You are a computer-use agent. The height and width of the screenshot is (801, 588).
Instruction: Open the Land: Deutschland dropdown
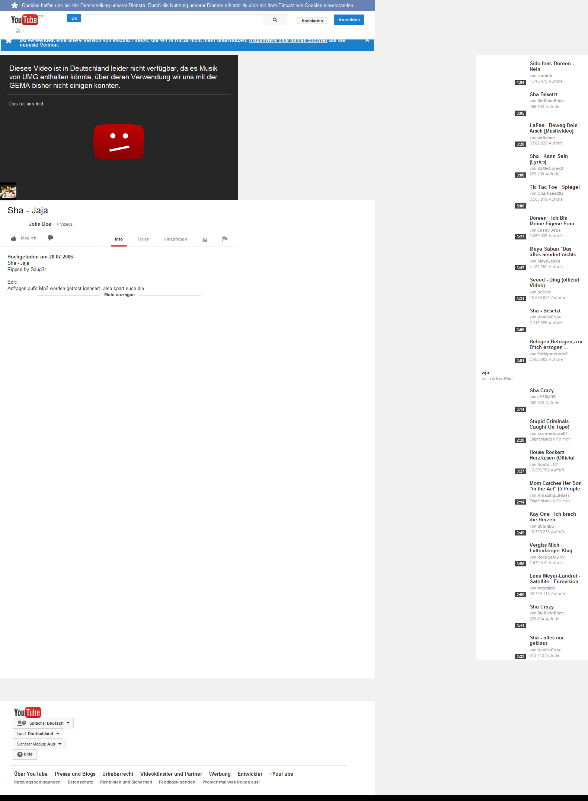pyautogui.click(x=38, y=734)
